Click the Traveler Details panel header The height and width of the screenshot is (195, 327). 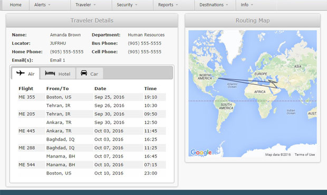coord(92,21)
